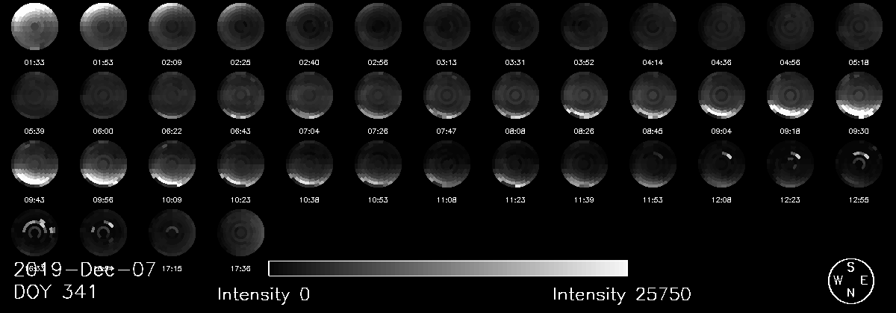The height and width of the screenshot is (313, 896).
Task: Click the N-S-E-W compass rose icon
Action: [x=850, y=281]
